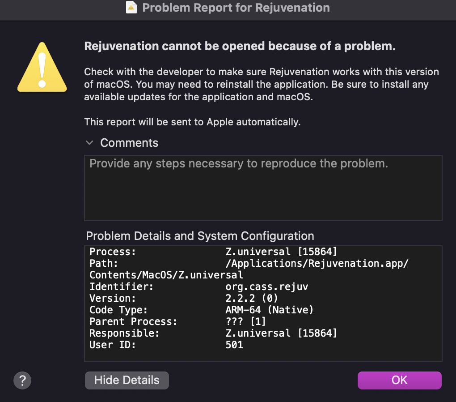
Task: Click the Hide Details button
Action: pyautogui.click(x=127, y=380)
